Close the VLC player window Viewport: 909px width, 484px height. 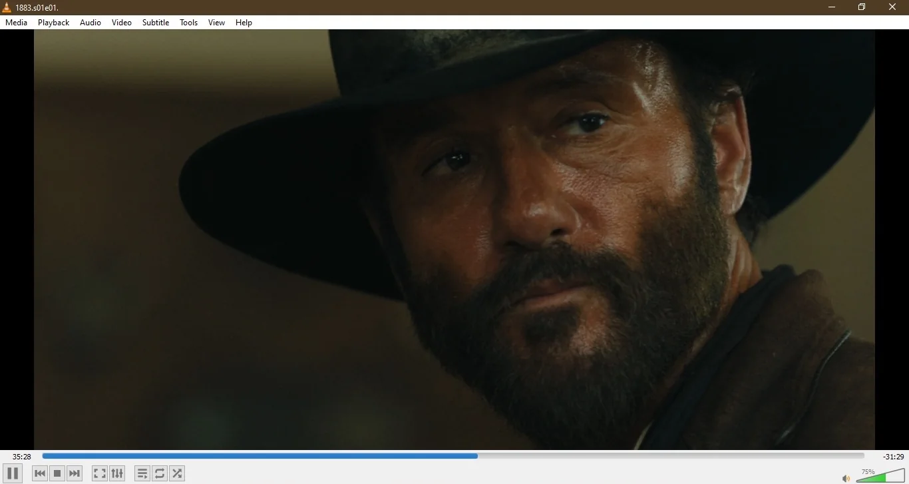point(892,7)
